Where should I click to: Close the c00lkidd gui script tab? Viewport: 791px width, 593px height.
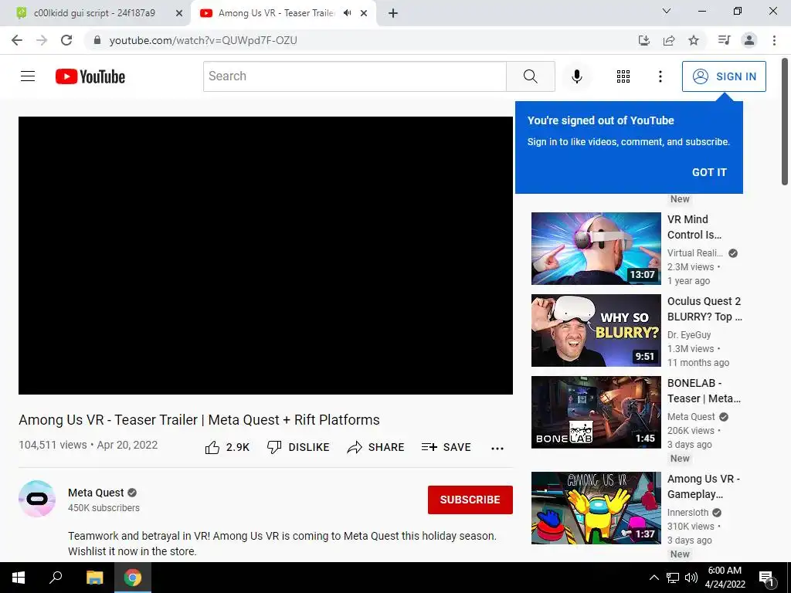pyautogui.click(x=178, y=14)
